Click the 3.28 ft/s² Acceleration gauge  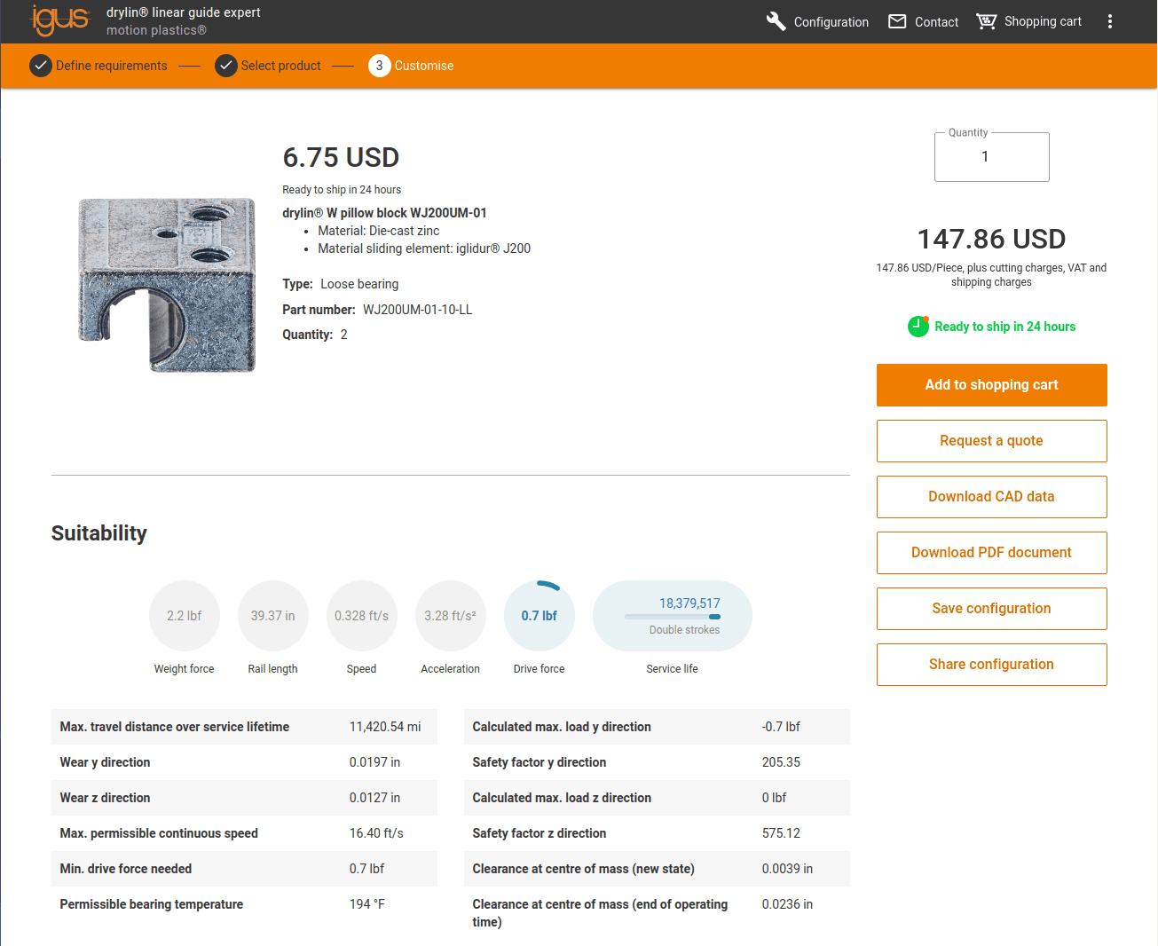coord(451,616)
